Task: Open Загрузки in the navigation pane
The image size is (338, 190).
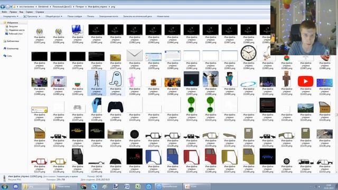Action: [x=13, y=26]
